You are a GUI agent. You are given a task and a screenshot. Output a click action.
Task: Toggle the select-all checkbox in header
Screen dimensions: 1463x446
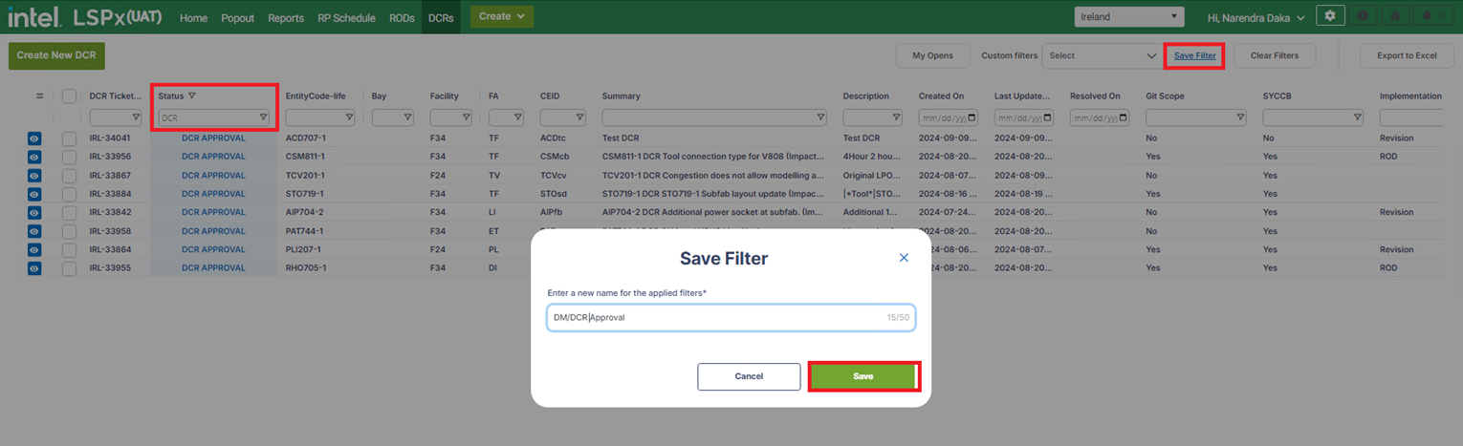(69, 96)
